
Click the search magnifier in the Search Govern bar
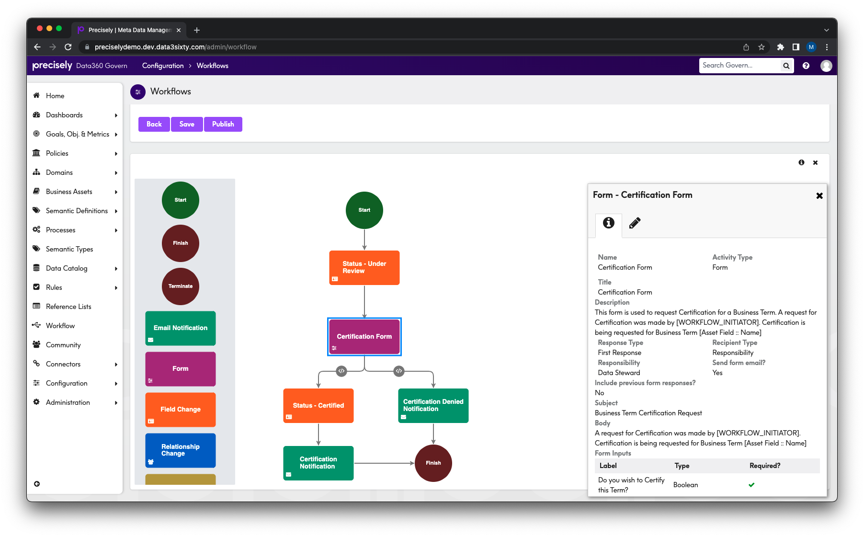click(x=786, y=65)
